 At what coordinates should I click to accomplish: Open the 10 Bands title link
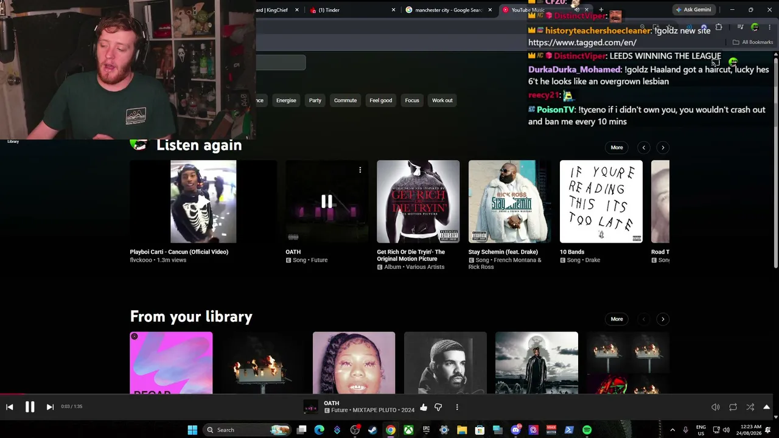tap(572, 252)
